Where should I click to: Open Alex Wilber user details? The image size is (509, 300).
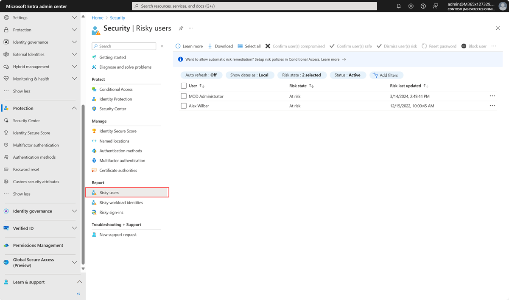pyautogui.click(x=199, y=106)
